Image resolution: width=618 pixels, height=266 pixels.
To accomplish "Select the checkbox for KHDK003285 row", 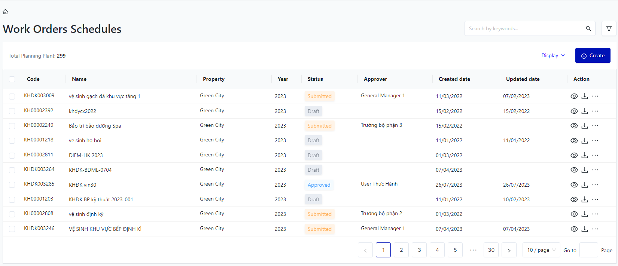I will (x=12, y=185).
